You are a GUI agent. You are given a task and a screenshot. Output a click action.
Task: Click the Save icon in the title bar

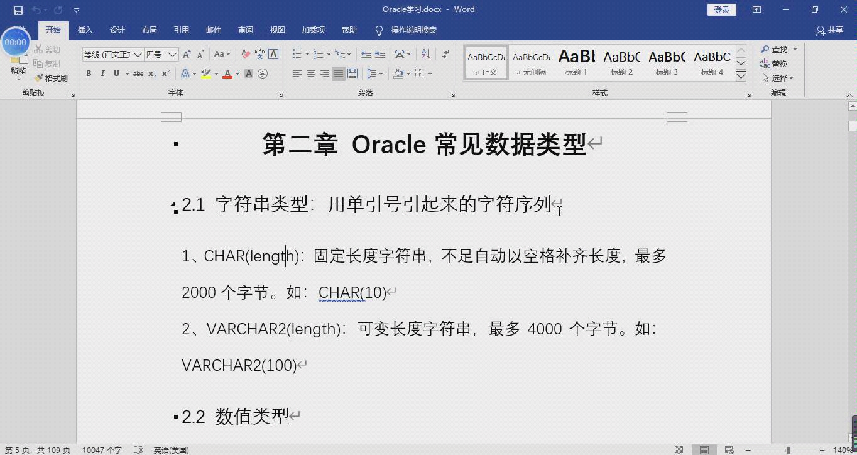tap(18, 10)
